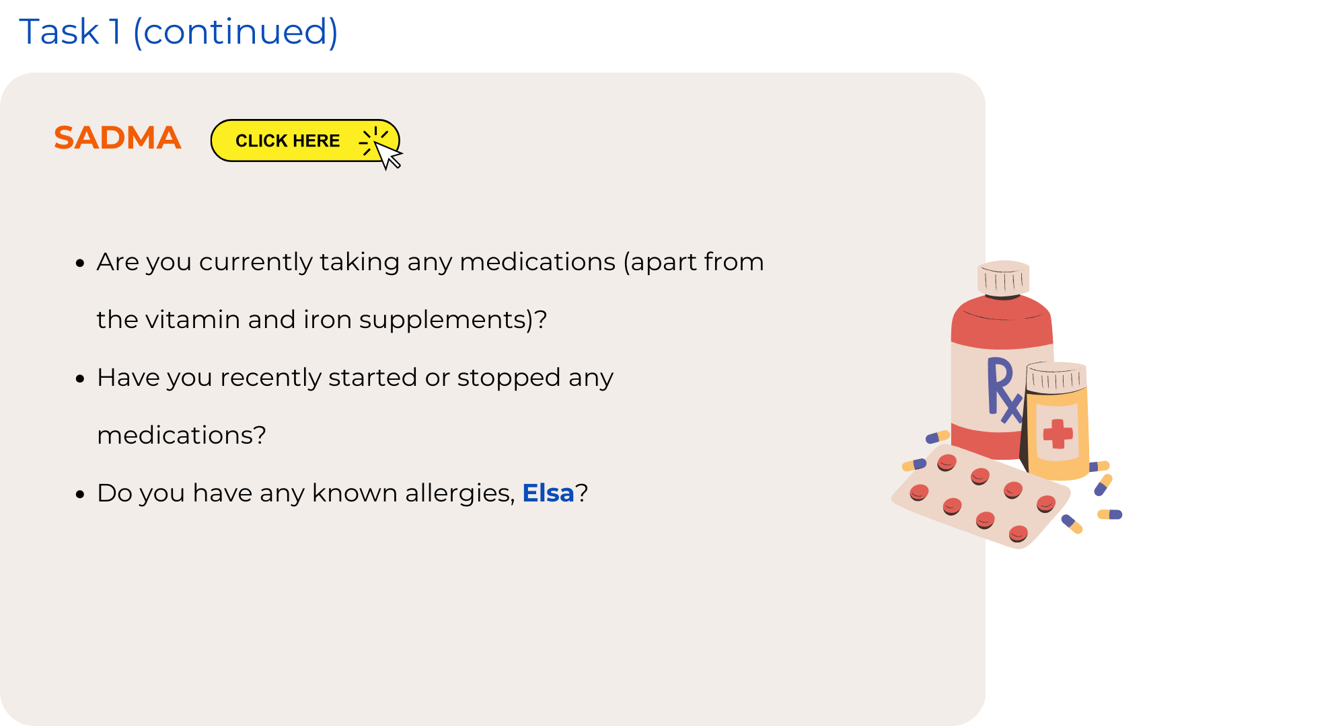Click the capsule left of red bottle
Image resolution: width=1332 pixels, height=726 pixels.
[x=937, y=437]
